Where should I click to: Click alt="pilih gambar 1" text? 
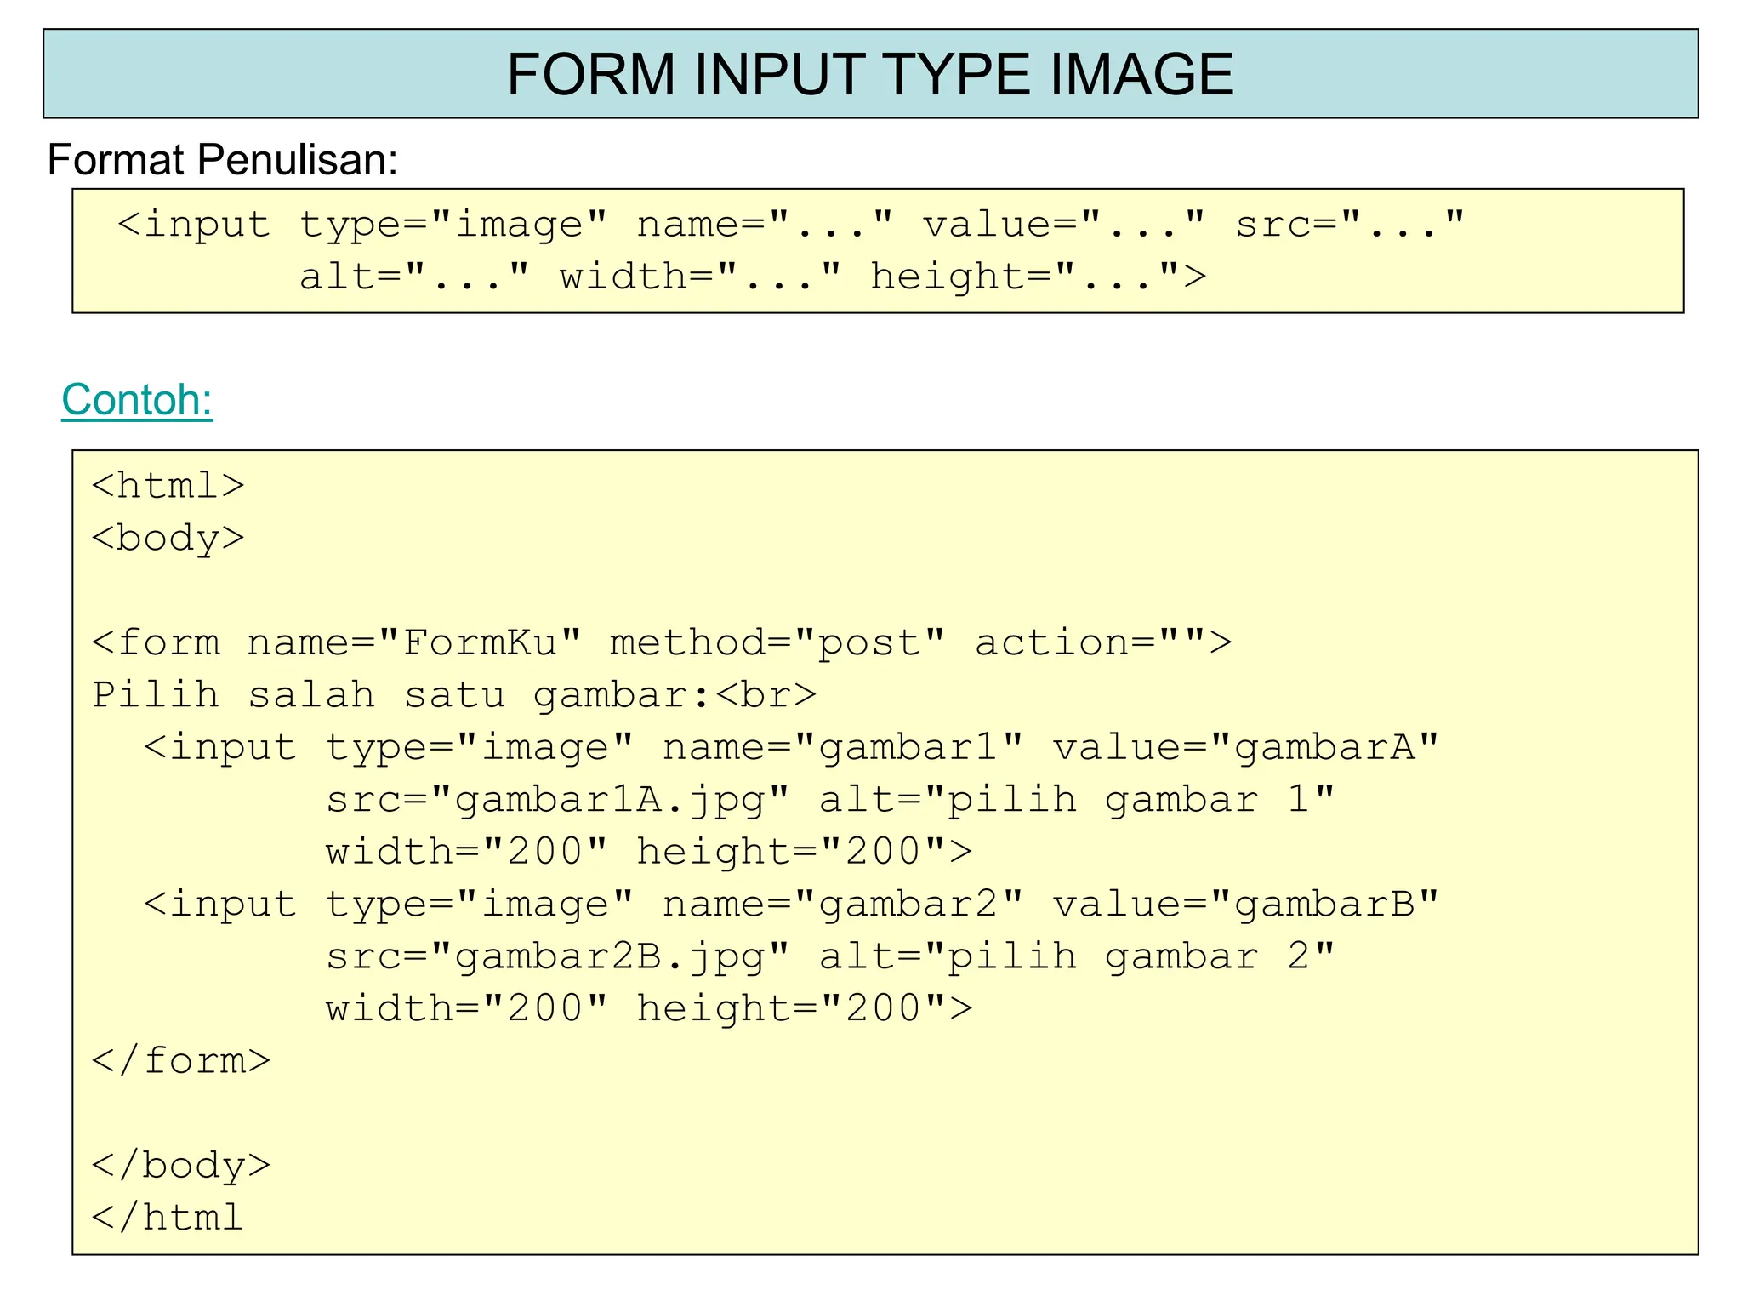[x=1076, y=800]
